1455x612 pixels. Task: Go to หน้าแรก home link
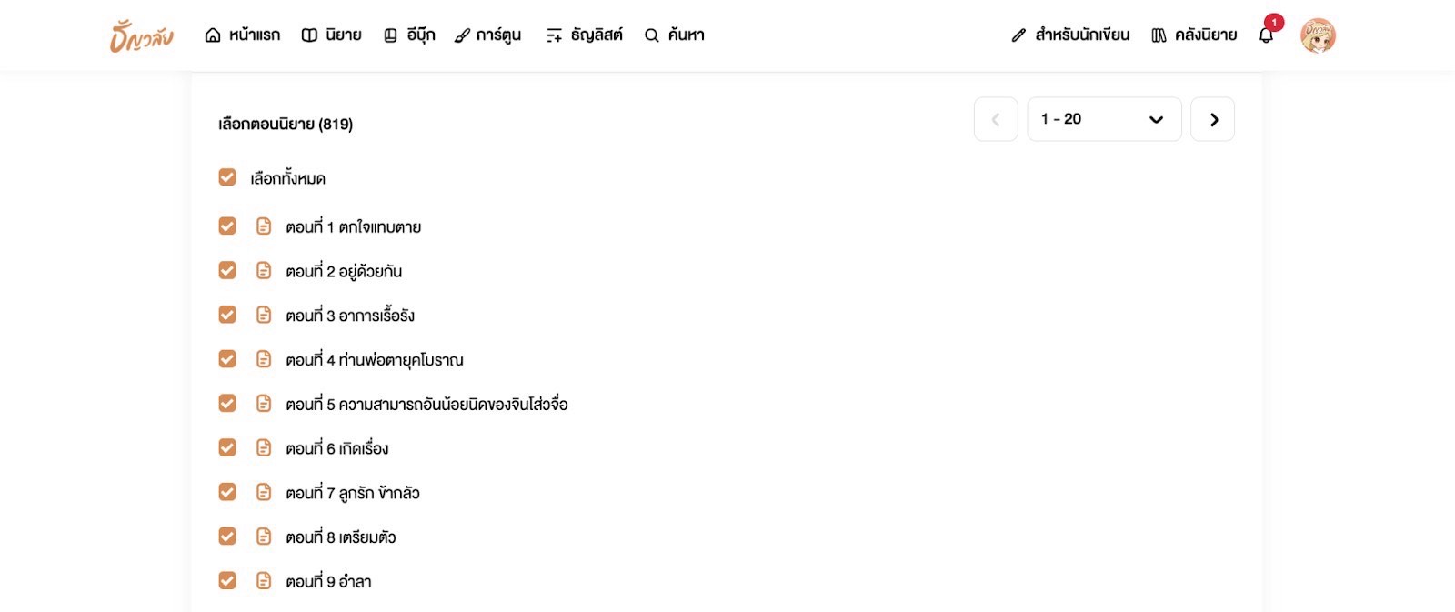pyautogui.click(x=243, y=35)
